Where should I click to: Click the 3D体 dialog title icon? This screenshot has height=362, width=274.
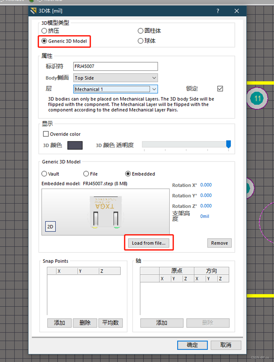[34, 11]
